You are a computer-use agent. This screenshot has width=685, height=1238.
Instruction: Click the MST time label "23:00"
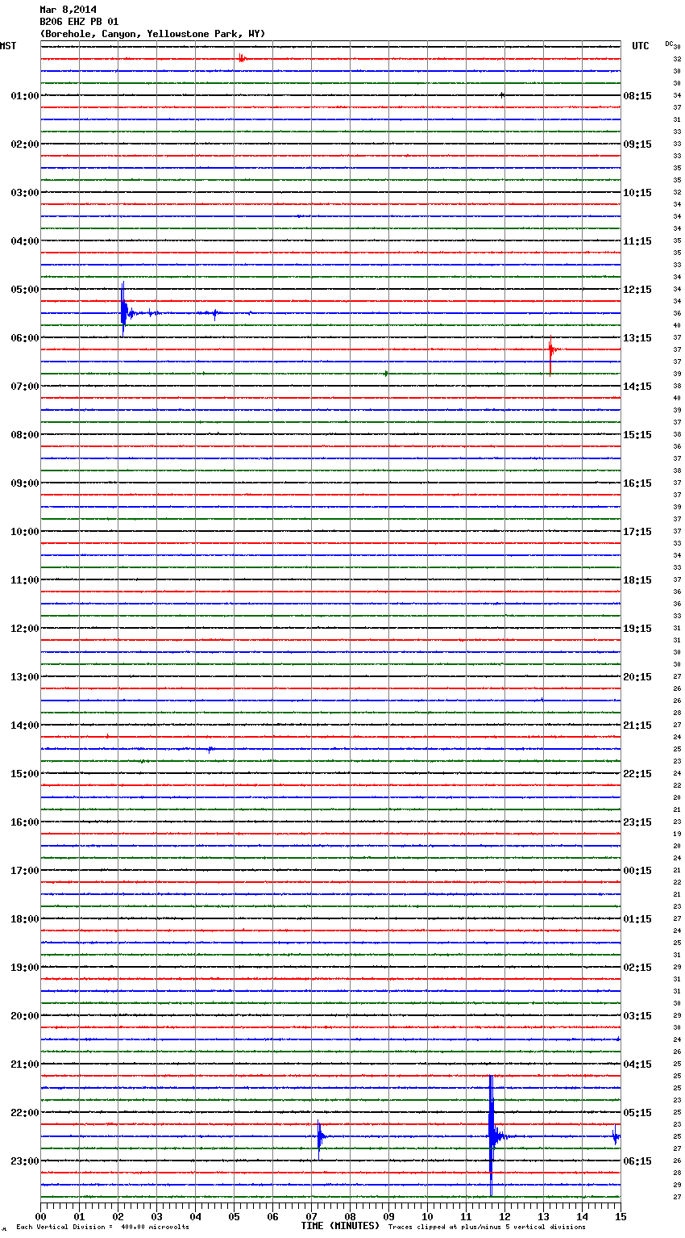point(25,1161)
